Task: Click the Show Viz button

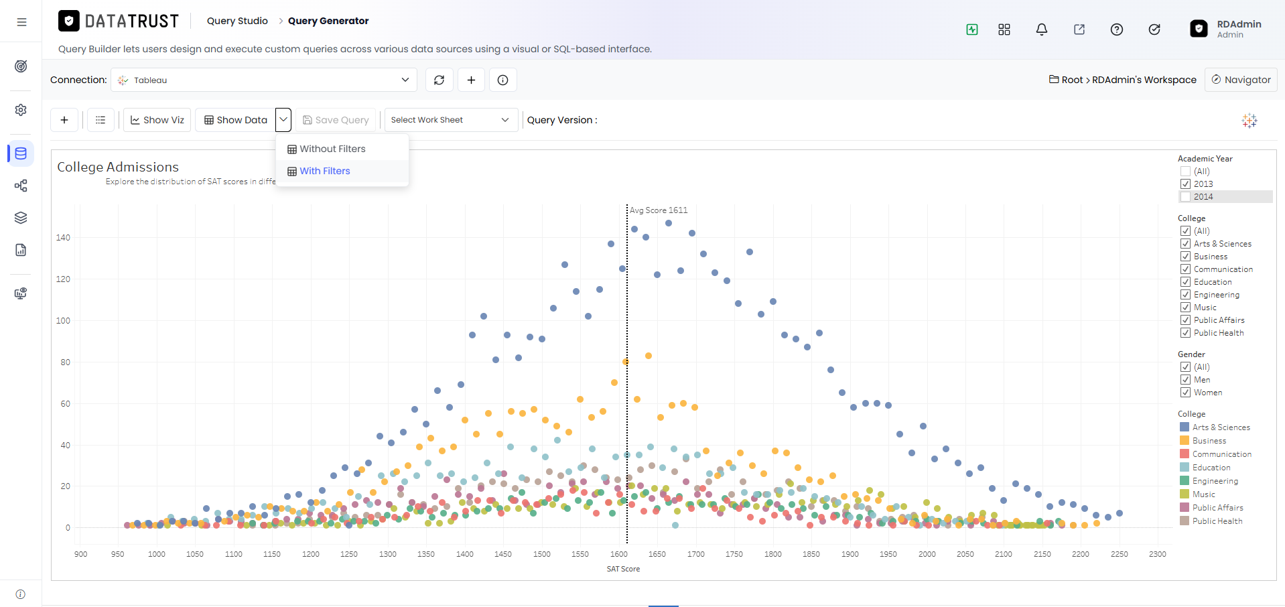Action: (157, 120)
